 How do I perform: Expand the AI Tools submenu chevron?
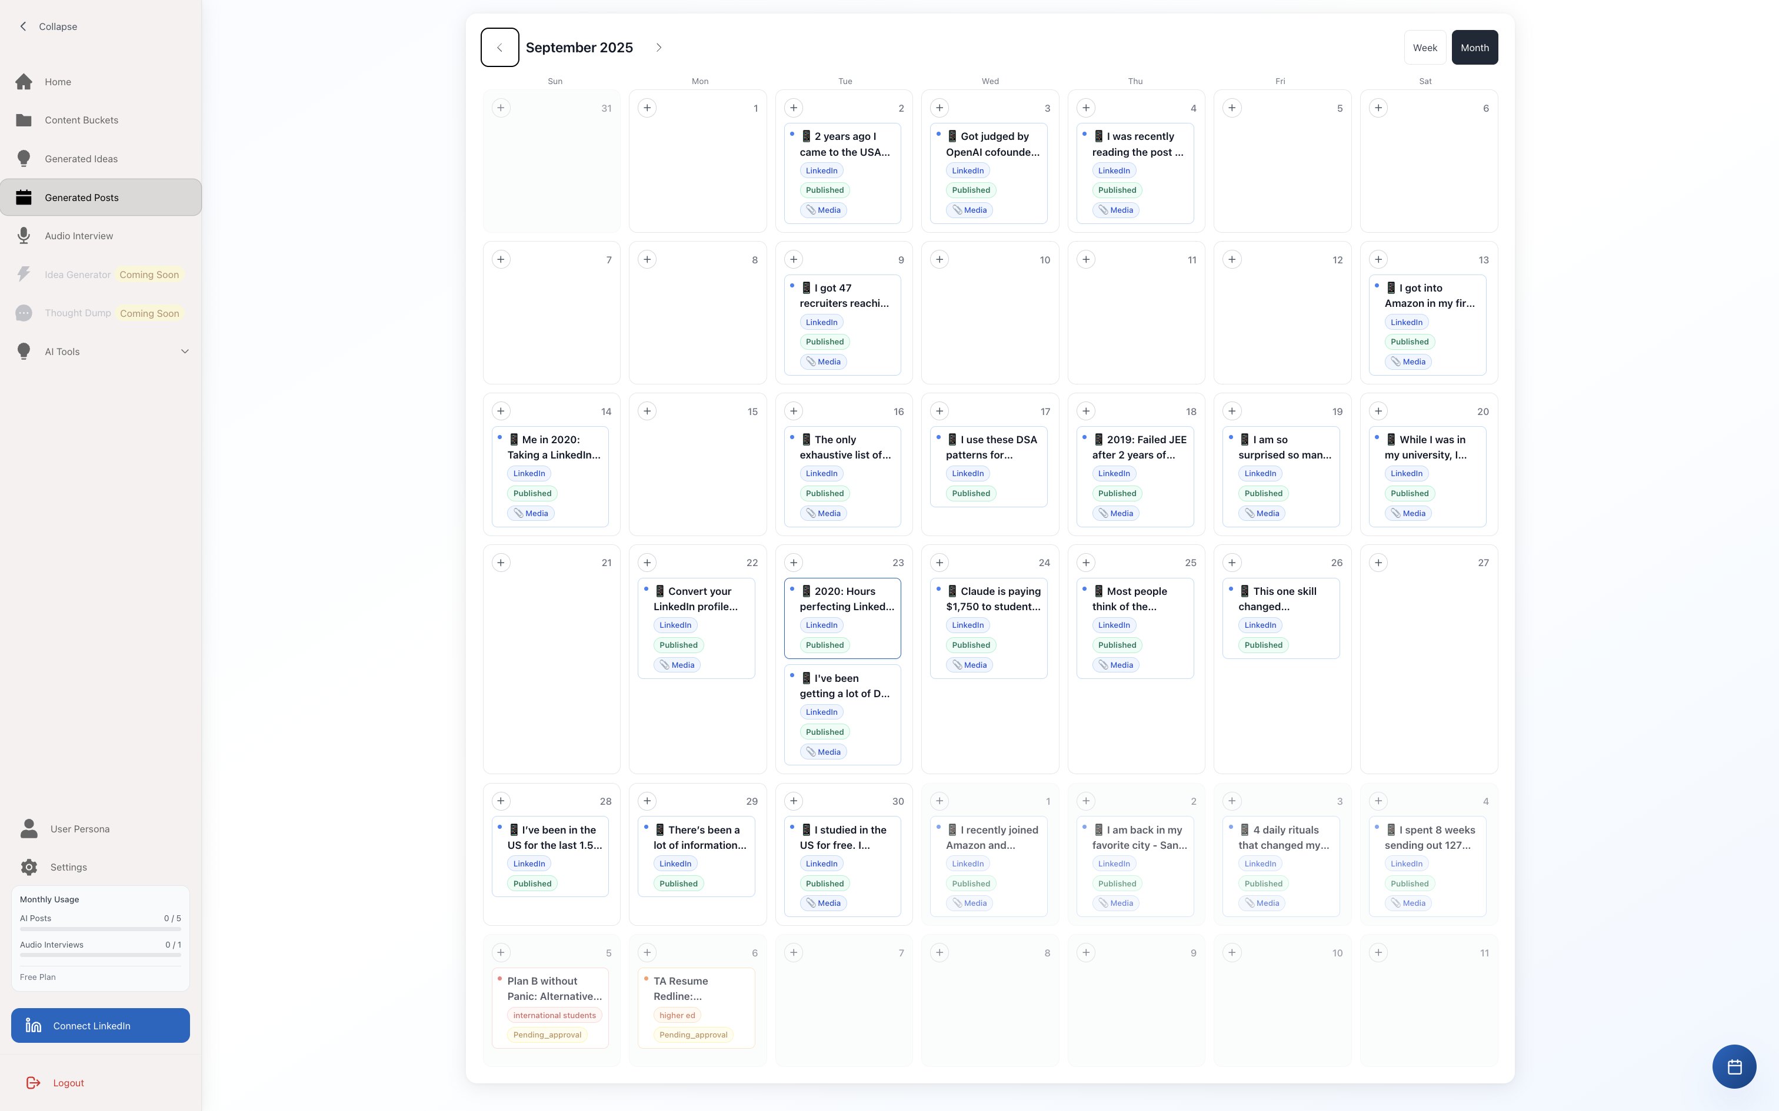point(185,352)
